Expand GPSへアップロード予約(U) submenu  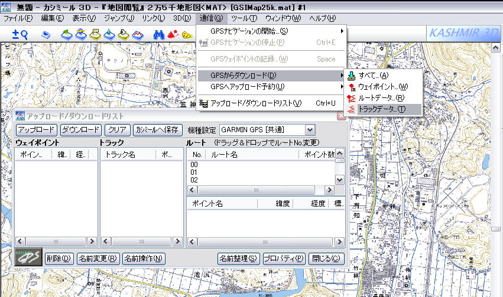click(271, 87)
